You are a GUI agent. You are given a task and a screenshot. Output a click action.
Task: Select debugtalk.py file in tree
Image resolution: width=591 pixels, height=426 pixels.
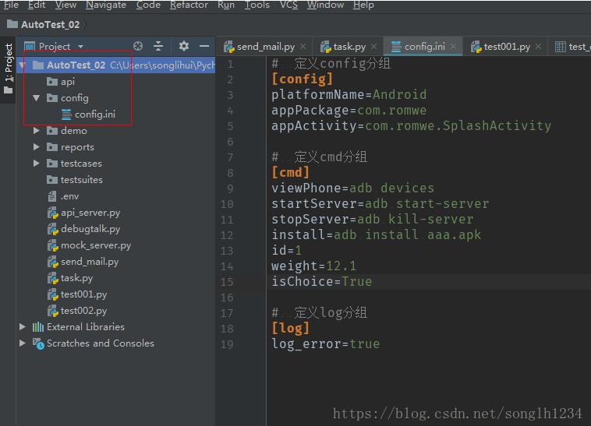coord(90,229)
